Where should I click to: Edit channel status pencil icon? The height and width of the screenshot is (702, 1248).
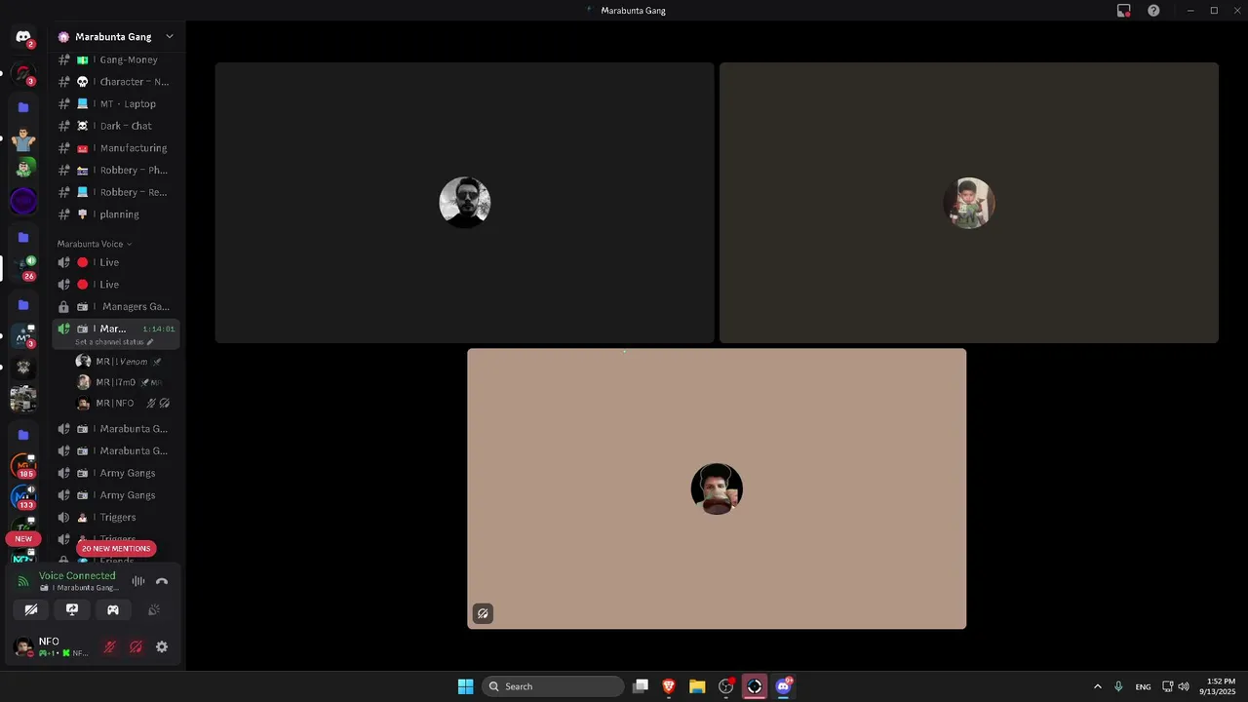[150, 342]
